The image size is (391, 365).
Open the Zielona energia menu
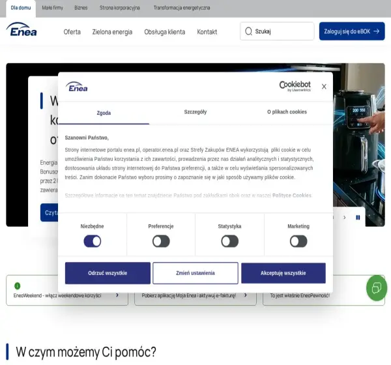tap(112, 32)
